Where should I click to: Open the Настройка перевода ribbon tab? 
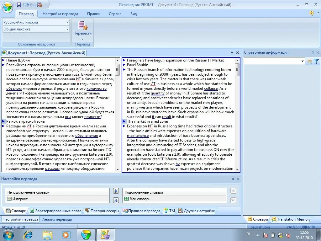[60, 14]
